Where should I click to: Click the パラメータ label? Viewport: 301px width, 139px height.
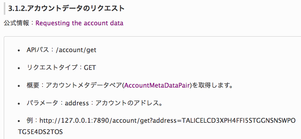tap(42, 103)
